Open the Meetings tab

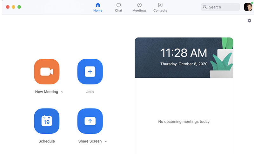click(139, 7)
